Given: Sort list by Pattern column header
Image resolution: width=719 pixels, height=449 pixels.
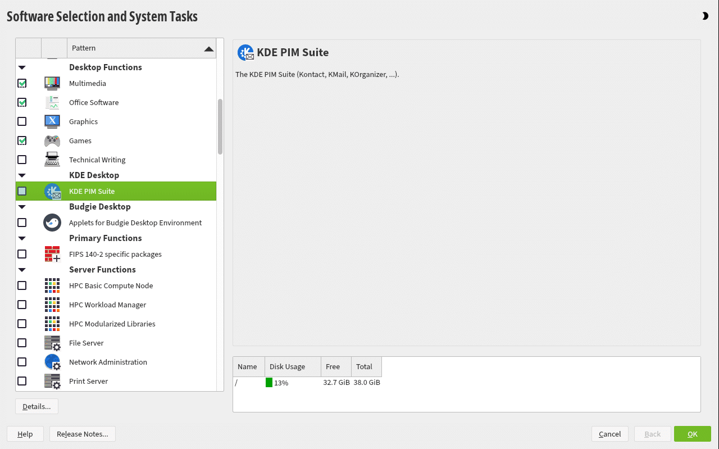Looking at the screenshot, I should pyautogui.click(x=142, y=48).
